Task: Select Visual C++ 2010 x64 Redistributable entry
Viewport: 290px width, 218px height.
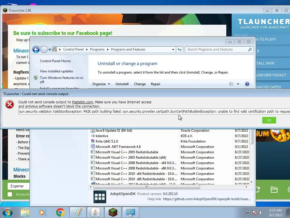Action: pyautogui.click(x=170, y=173)
